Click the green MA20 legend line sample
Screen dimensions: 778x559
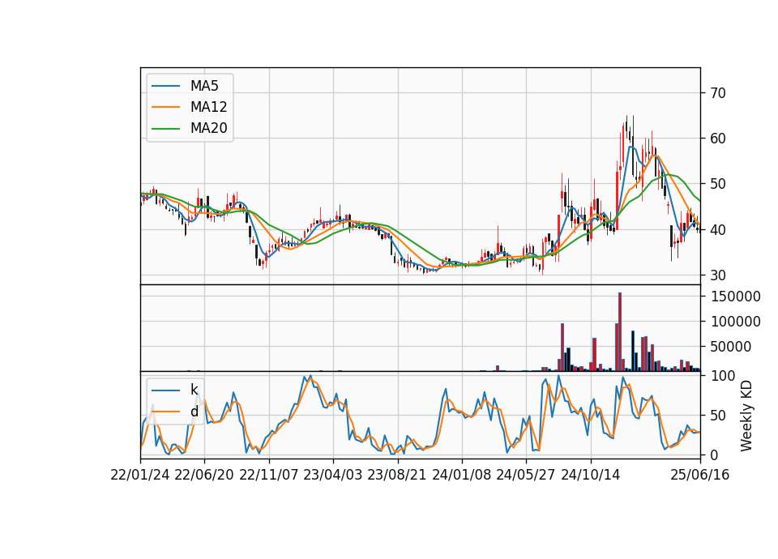pyautogui.click(x=165, y=129)
